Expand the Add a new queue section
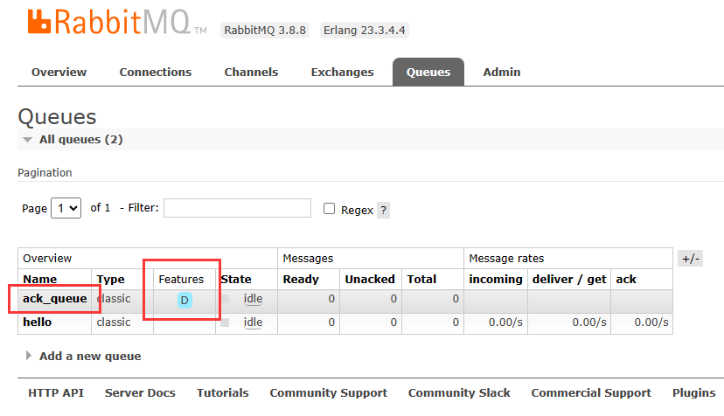 90,356
